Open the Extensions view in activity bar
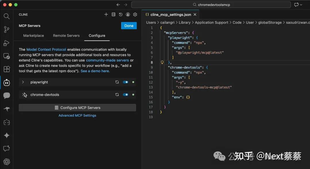Screen dimensions: 310x169 (6, 69)
